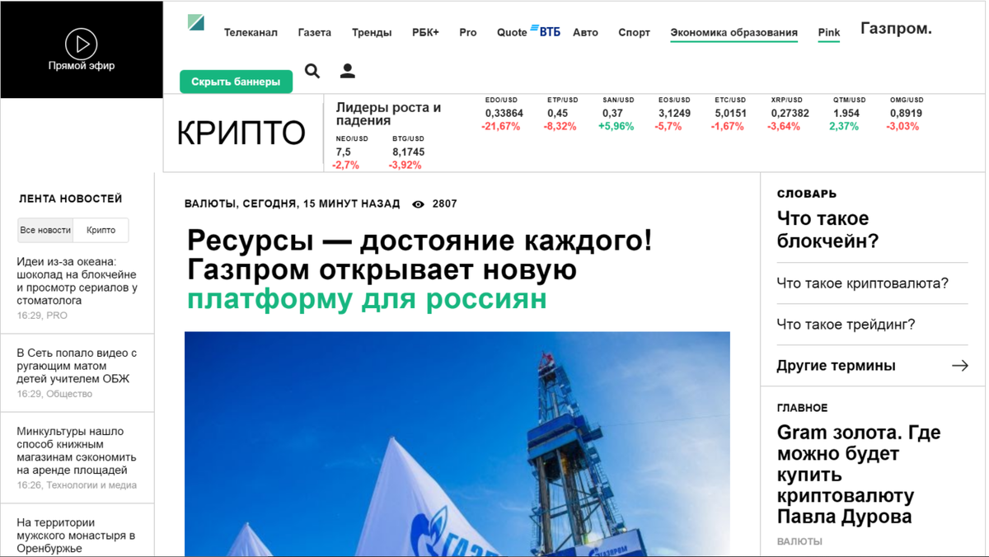Hide banners with Скрыть баннеры button
Viewport: 989px width, 557px height.
236,82
